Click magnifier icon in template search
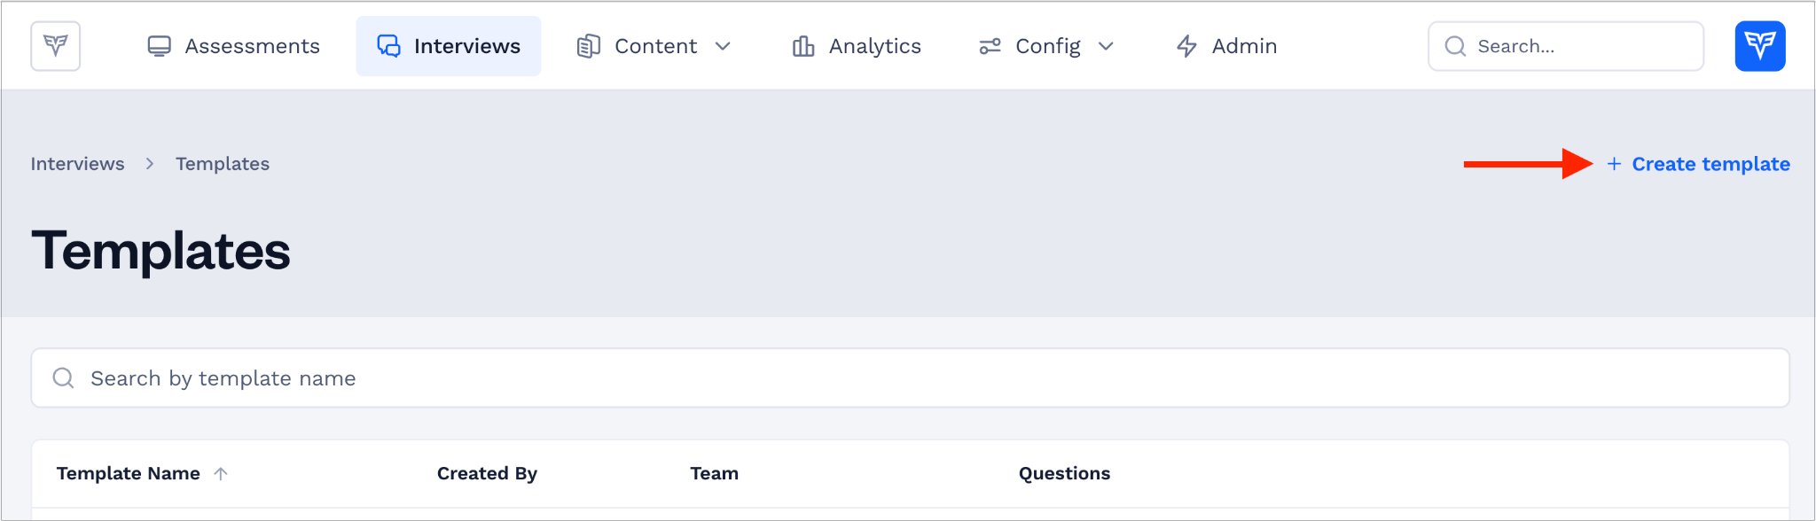 [63, 378]
